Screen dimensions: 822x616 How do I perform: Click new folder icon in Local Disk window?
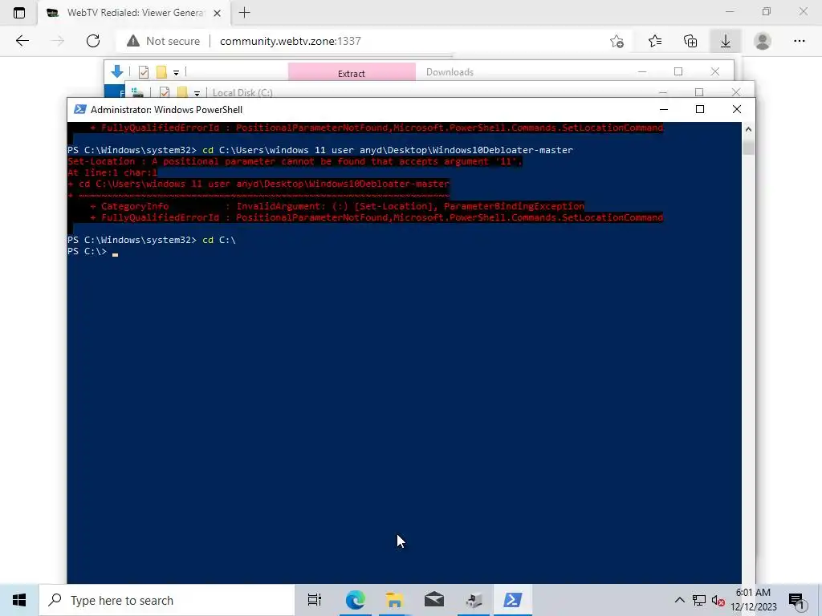[182, 92]
